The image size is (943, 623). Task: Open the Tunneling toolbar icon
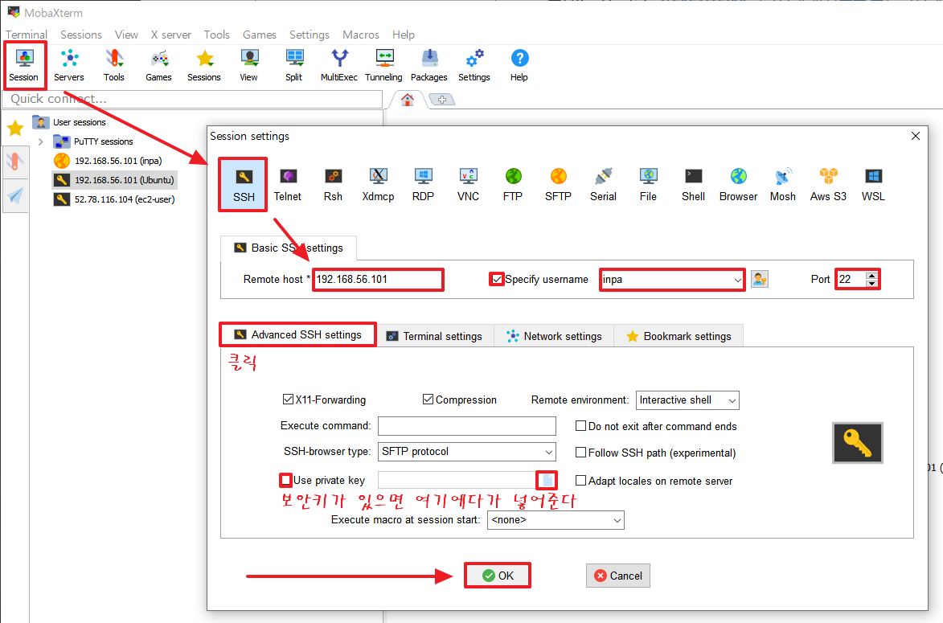coord(383,65)
